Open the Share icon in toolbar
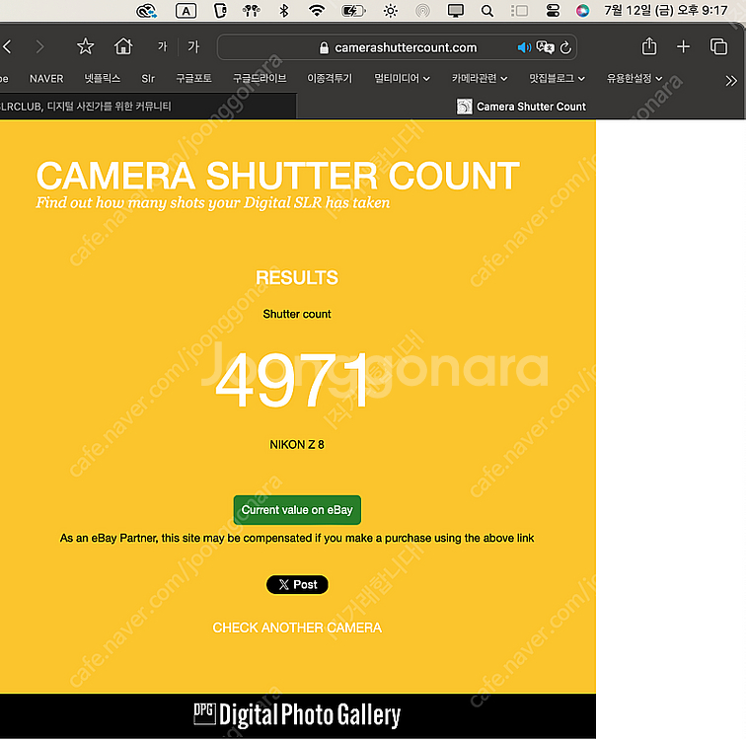Image resolution: width=746 pixels, height=740 pixels. point(649,46)
